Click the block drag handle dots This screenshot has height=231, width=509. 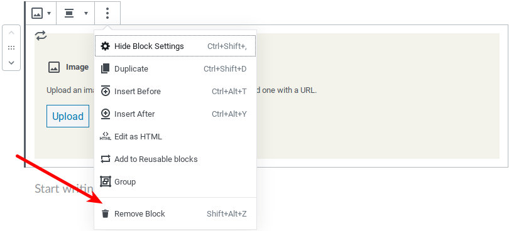pos(11,48)
